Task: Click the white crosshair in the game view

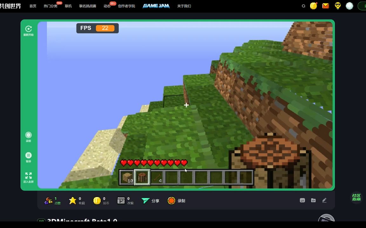Action: point(186,105)
